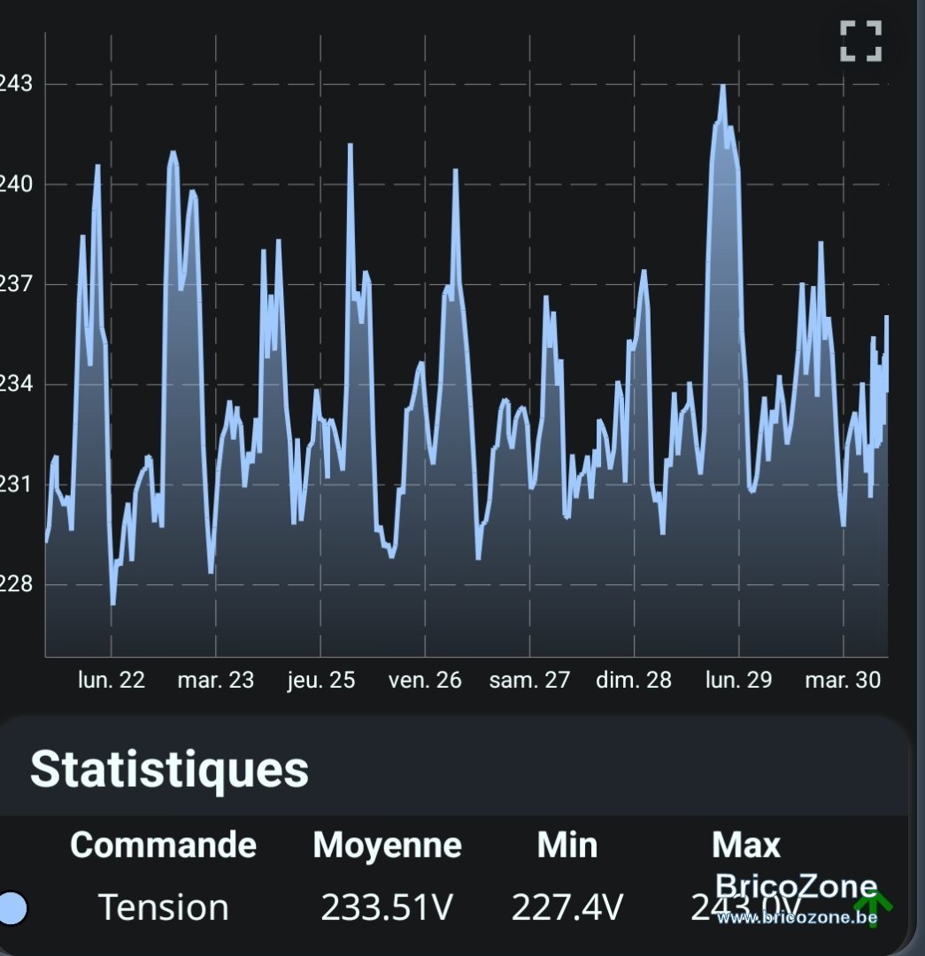Image resolution: width=925 pixels, height=956 pixels.
Task: Click the mar. 30 date label
Action: click(843, 680)
